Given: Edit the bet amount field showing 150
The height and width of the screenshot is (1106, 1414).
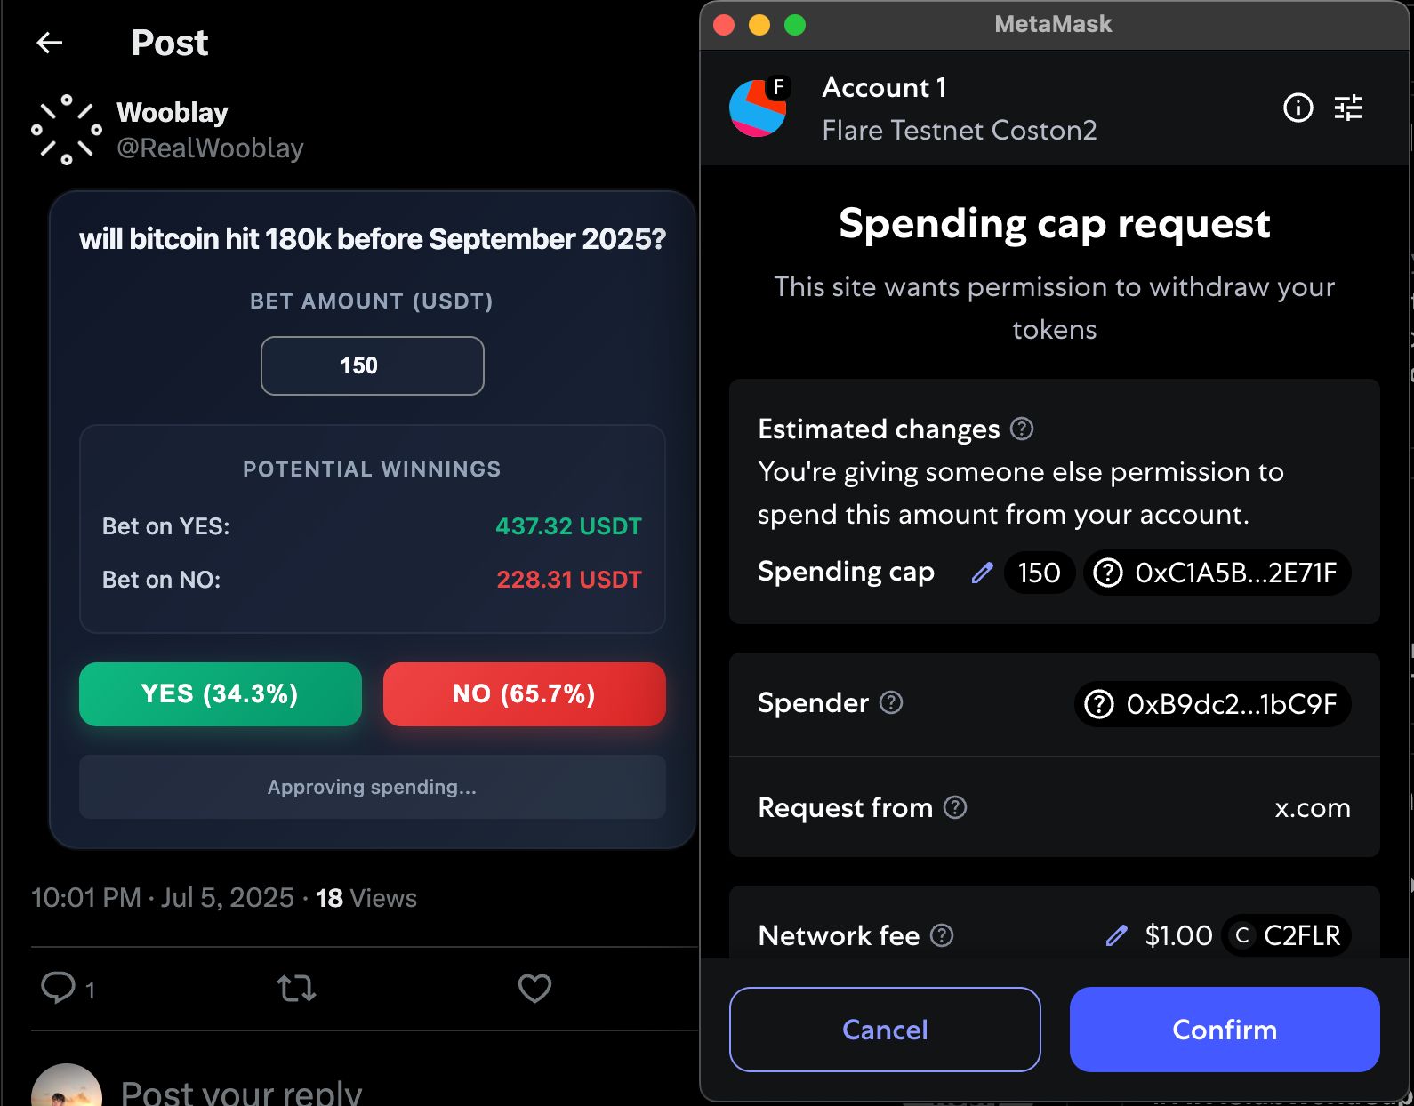Looking at the screenshot, I should (373, 365).
